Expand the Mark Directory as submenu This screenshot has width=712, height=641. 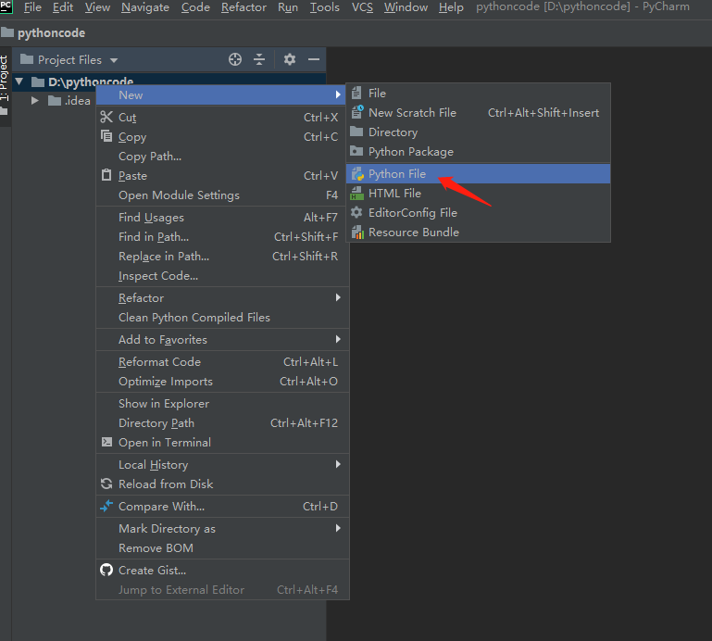coord(222,528)
